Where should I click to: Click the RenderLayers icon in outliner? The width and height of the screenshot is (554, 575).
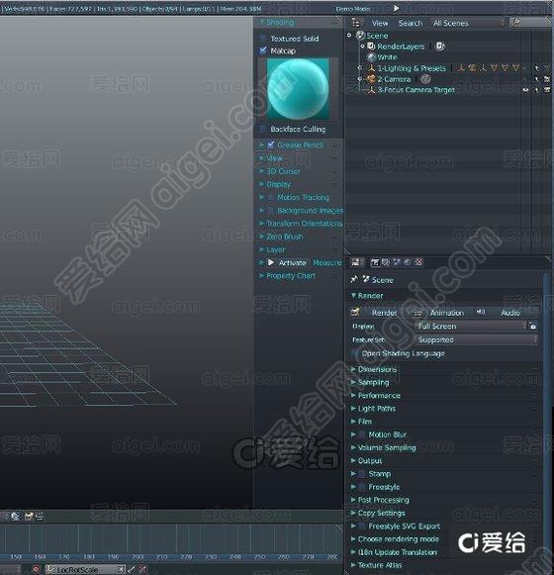pos(371,47)
